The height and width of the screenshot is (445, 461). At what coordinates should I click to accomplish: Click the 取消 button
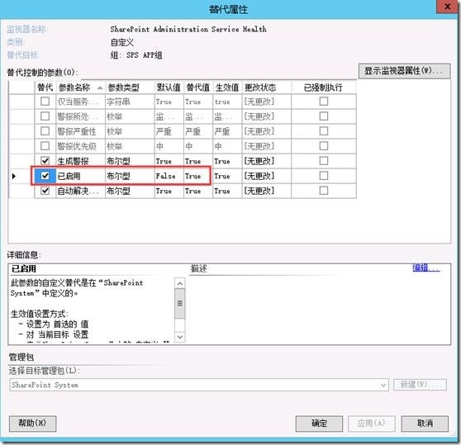point(425,424)
